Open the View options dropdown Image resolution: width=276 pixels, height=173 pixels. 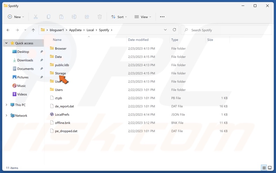pos(143,17)
